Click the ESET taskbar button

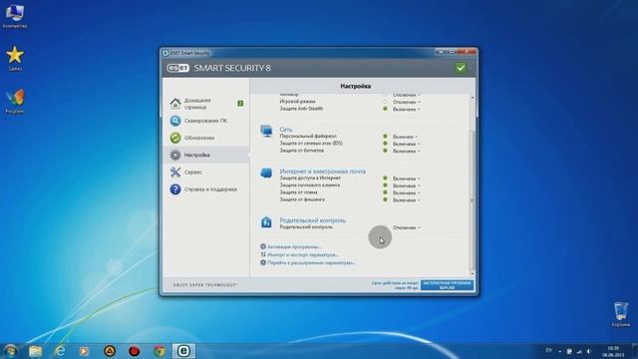click(183, 351)
